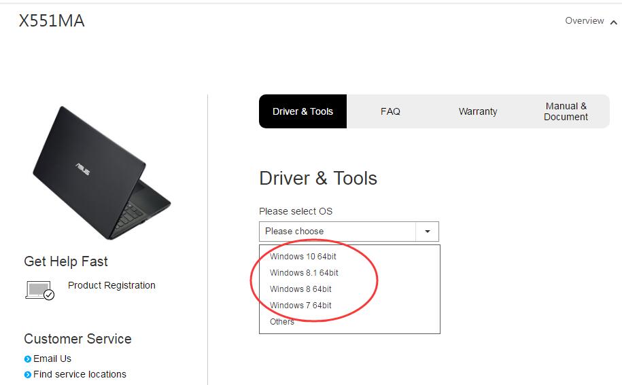Select Windows 10 64bit option

[x=303, y=256]
